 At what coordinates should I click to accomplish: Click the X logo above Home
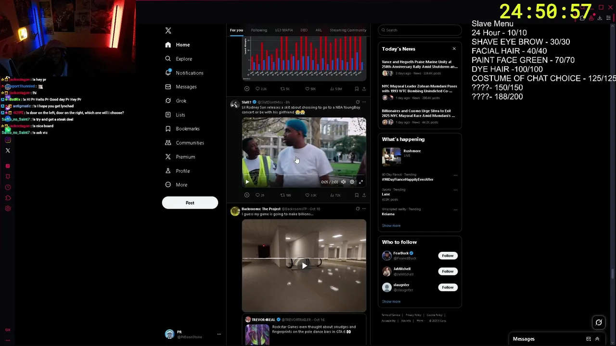point(168,30)
